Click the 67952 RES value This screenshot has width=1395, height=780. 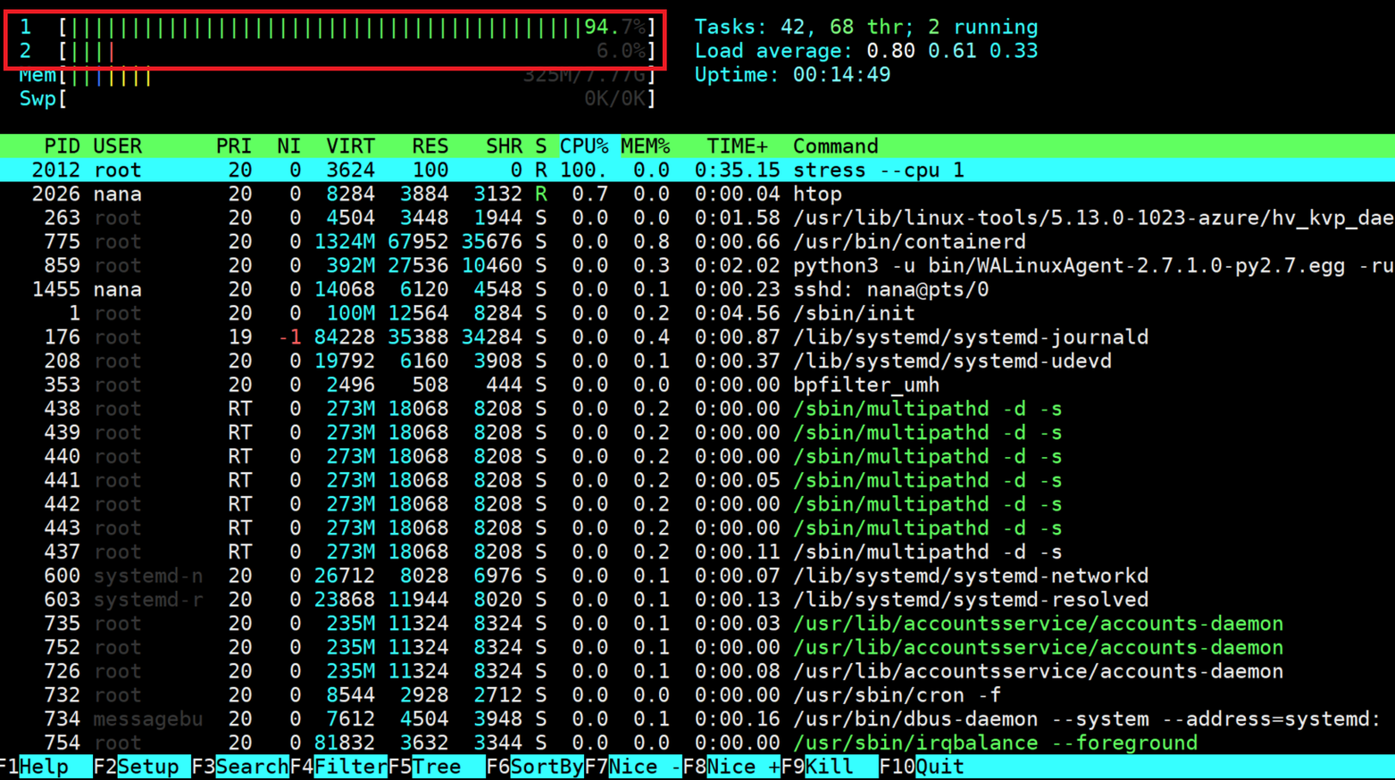pyautogui.click(x=418, y=242)
